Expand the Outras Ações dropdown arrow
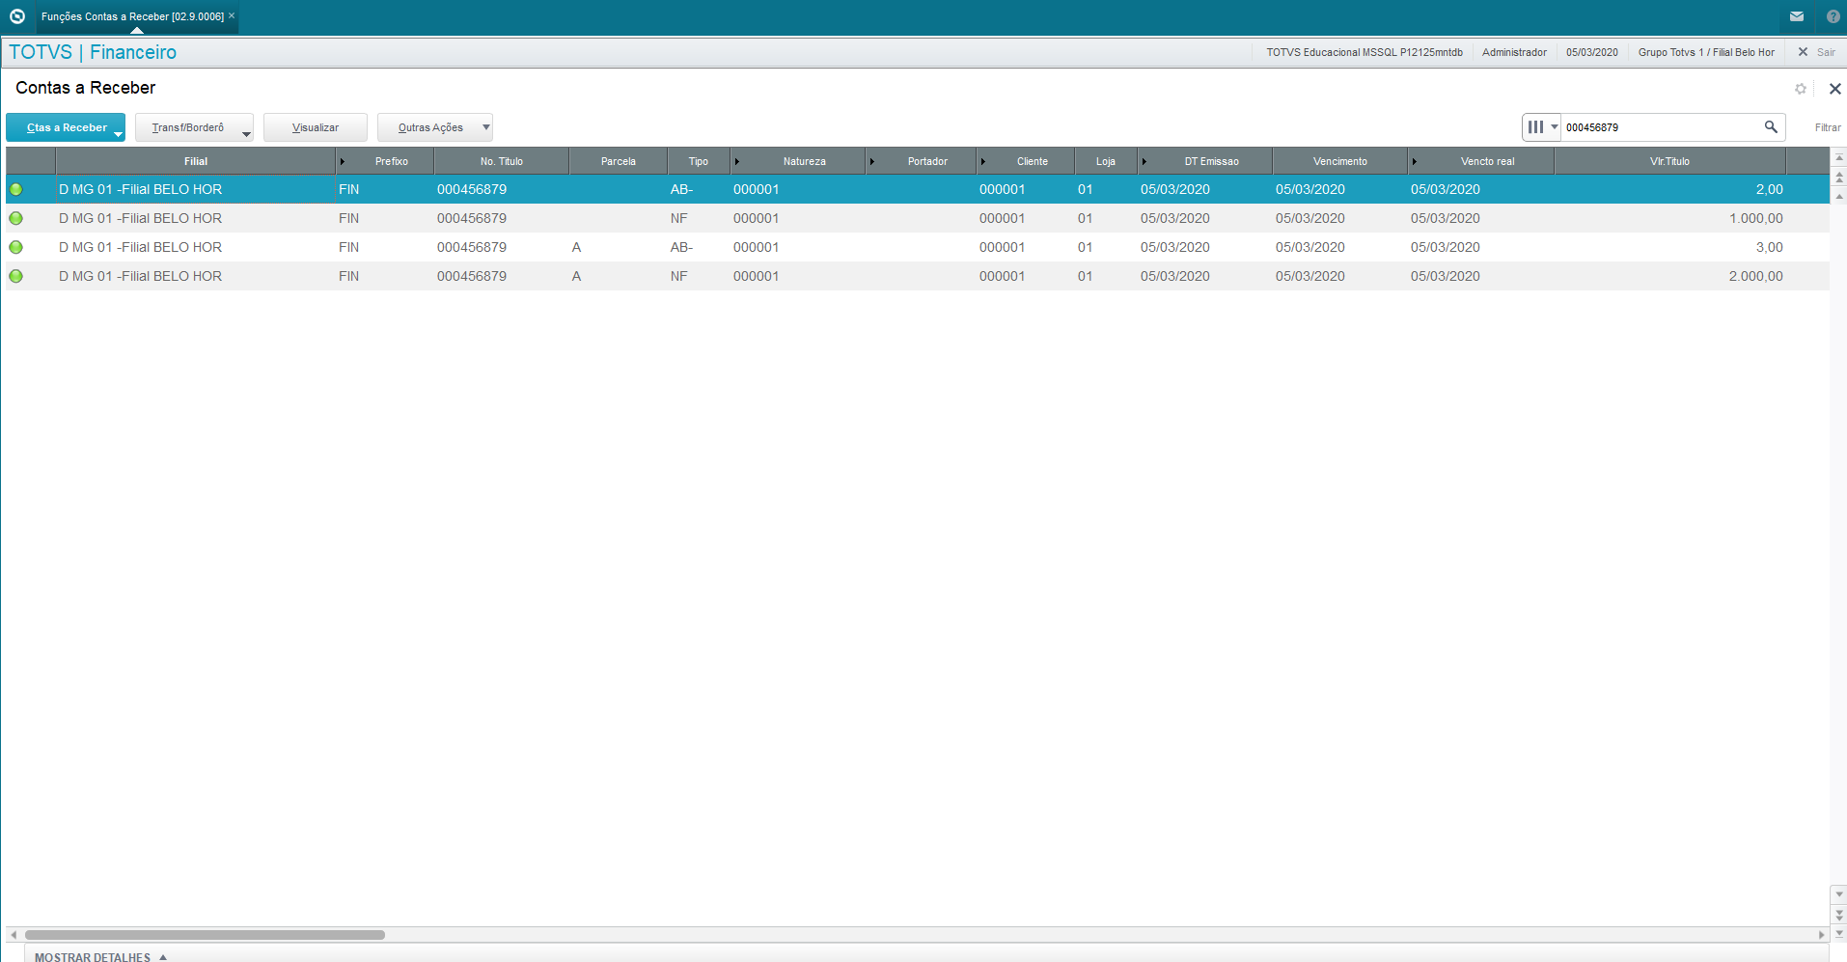The width and height of the screenshot is (1847, 962). click(x=485, y=127)
